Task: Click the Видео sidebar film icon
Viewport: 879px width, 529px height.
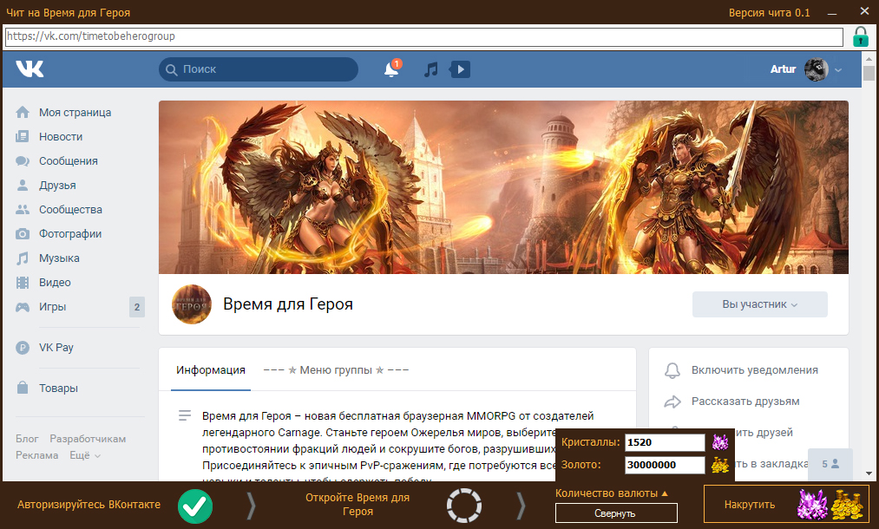Action: [23, 283]
